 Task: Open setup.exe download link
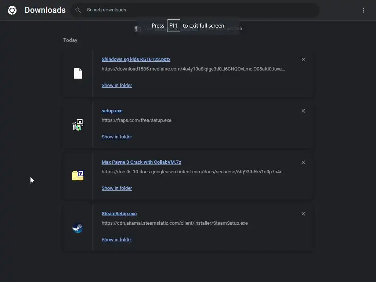pos(112,111)
